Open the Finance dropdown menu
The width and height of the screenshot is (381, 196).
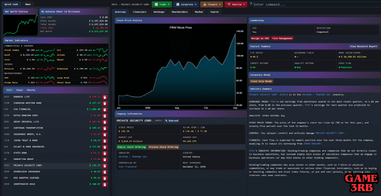pyautogui.click(x=212, y=4)
